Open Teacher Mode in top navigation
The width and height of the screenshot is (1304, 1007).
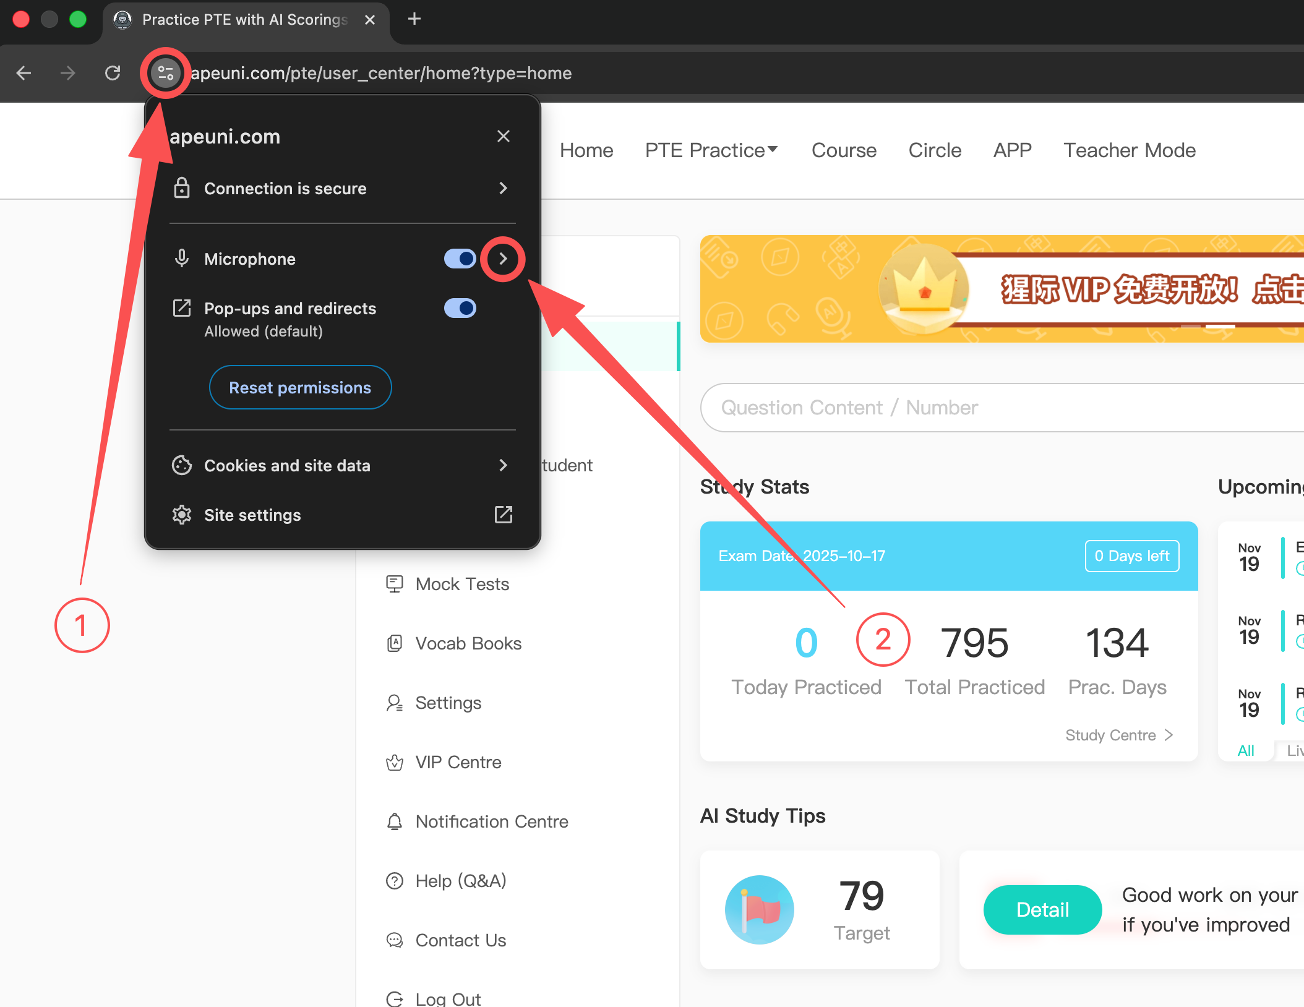(x=1129, y=150)
